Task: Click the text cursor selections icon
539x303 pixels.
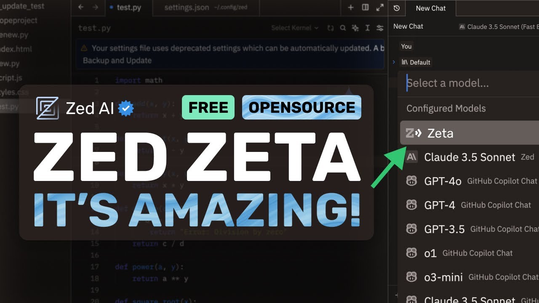Action: tap(368, 28)
